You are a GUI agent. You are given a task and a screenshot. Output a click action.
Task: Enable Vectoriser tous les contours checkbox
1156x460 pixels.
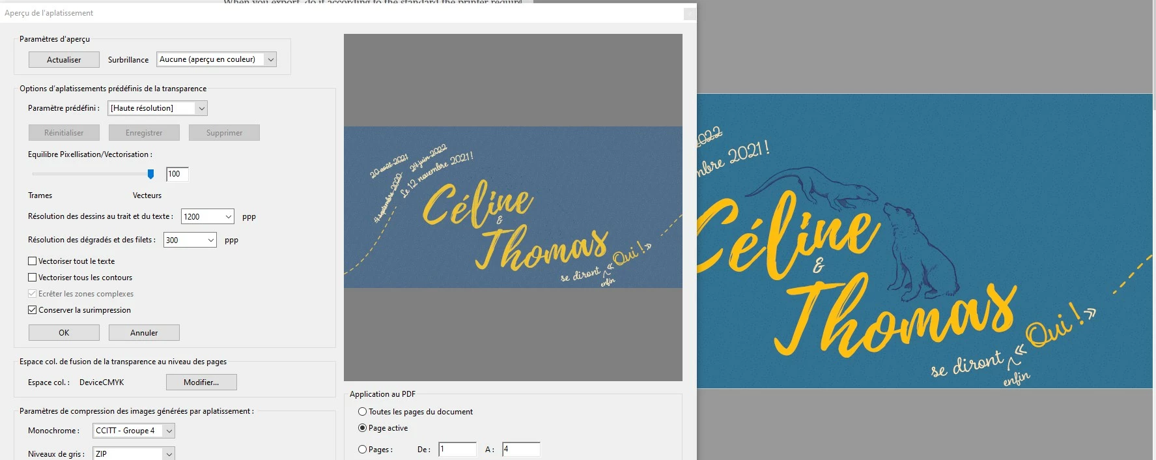[x=32, y=277]
